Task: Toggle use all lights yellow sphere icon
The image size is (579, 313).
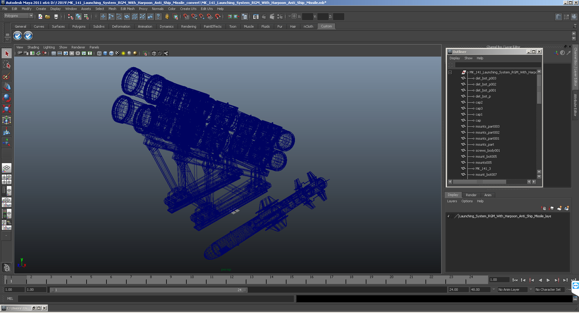Action: [123, 53]
